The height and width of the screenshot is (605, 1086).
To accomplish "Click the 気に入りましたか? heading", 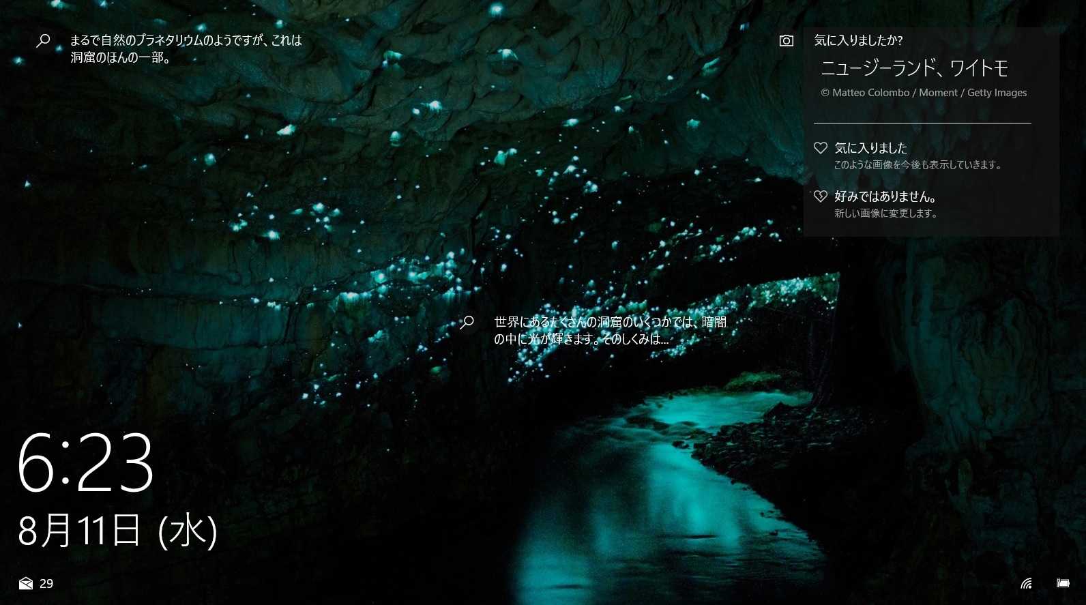I will pyautogui.click(x=858, y=40).
